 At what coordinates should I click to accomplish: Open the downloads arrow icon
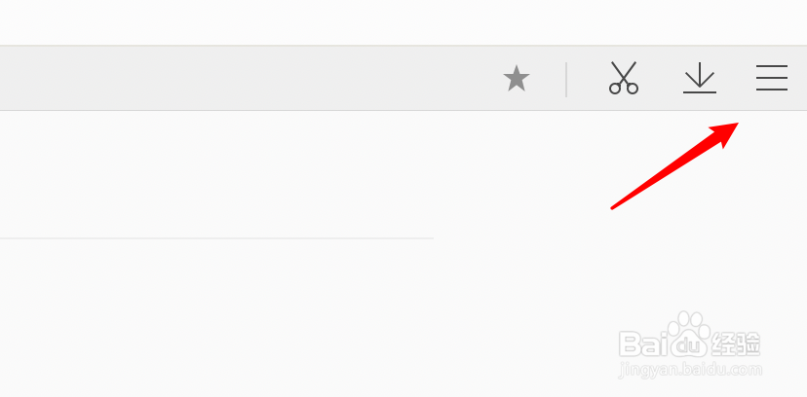700,79
